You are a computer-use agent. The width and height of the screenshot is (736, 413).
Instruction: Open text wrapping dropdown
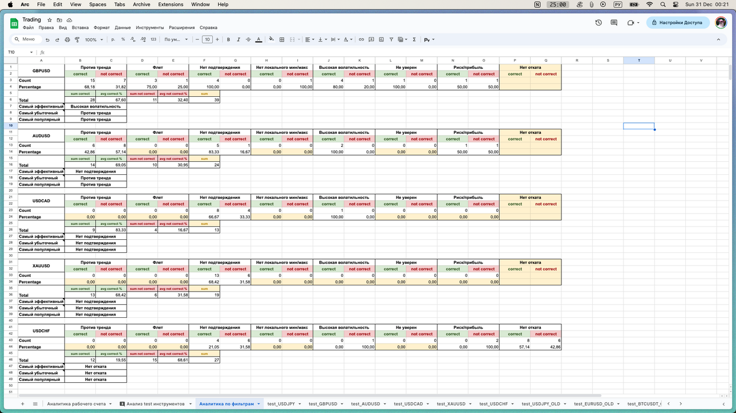tap(334, 40)
